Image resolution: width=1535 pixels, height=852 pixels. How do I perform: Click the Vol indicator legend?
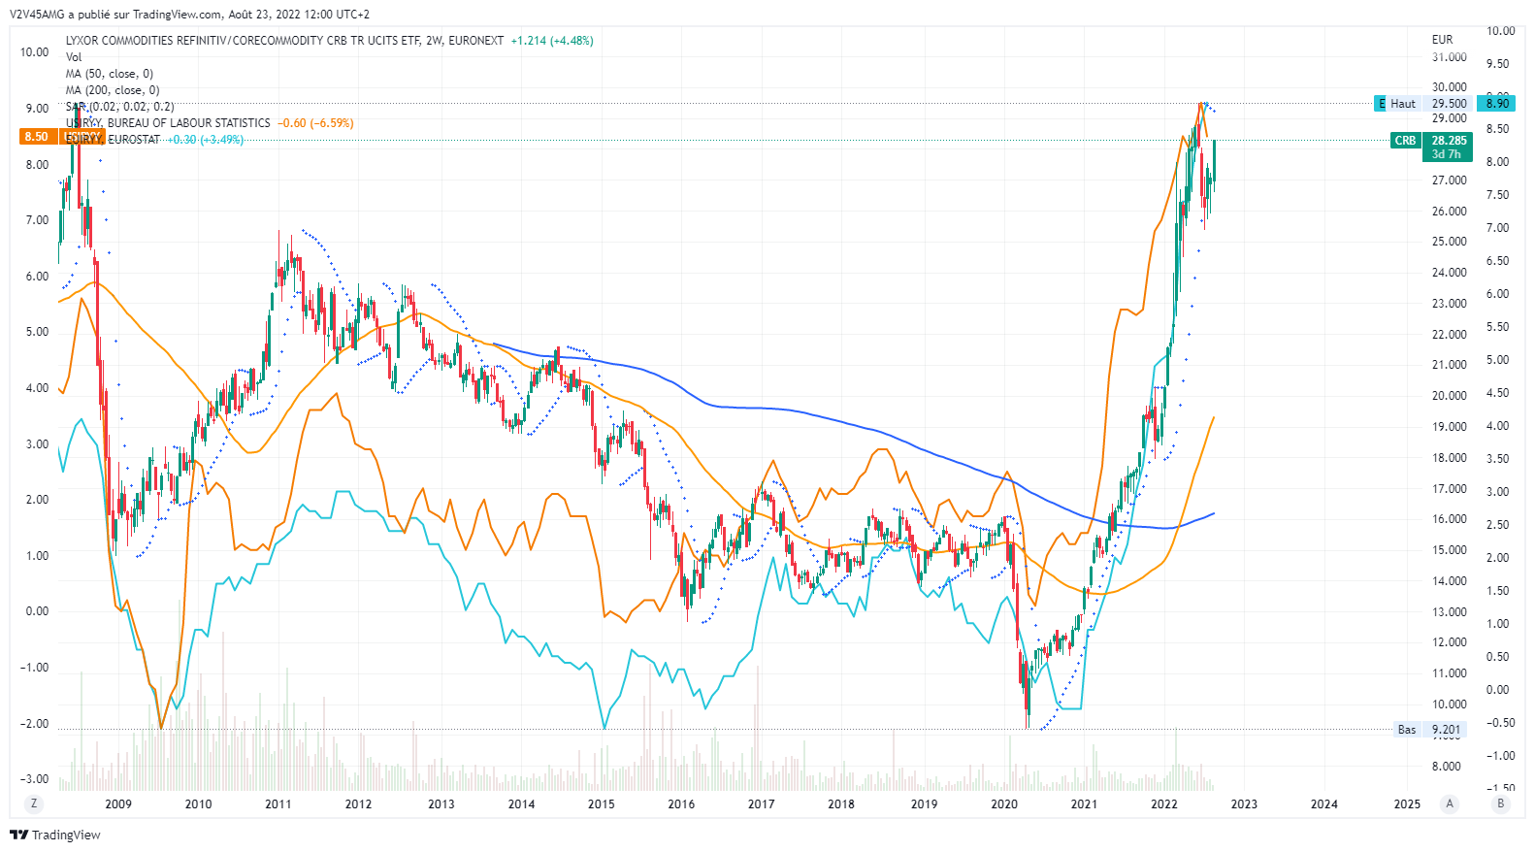pyautogui.click(x=74, y=57)
